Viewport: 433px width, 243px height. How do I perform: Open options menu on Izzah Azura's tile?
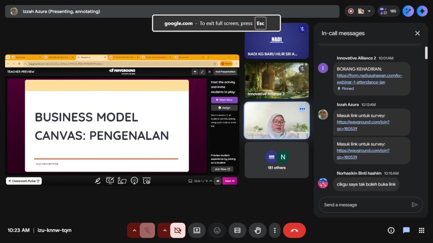click(x=302, y=109)
